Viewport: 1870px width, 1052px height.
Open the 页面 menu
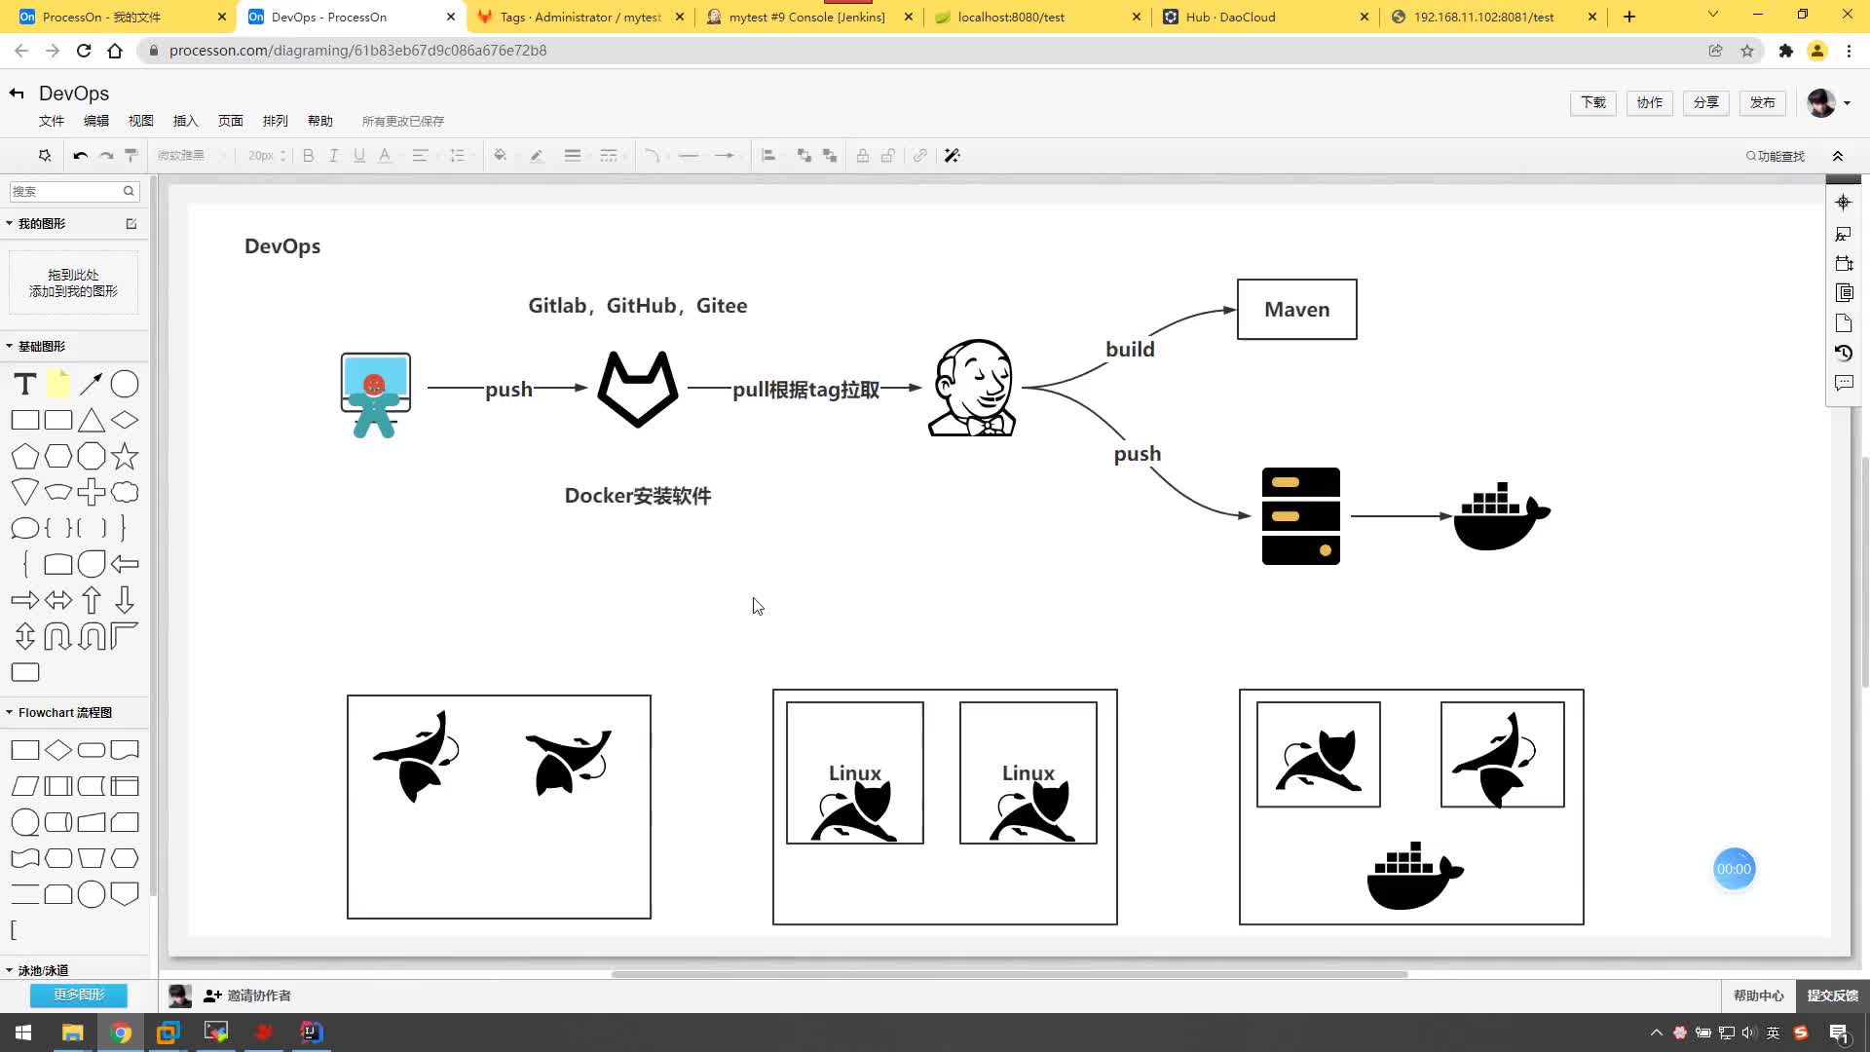point(231,121)
